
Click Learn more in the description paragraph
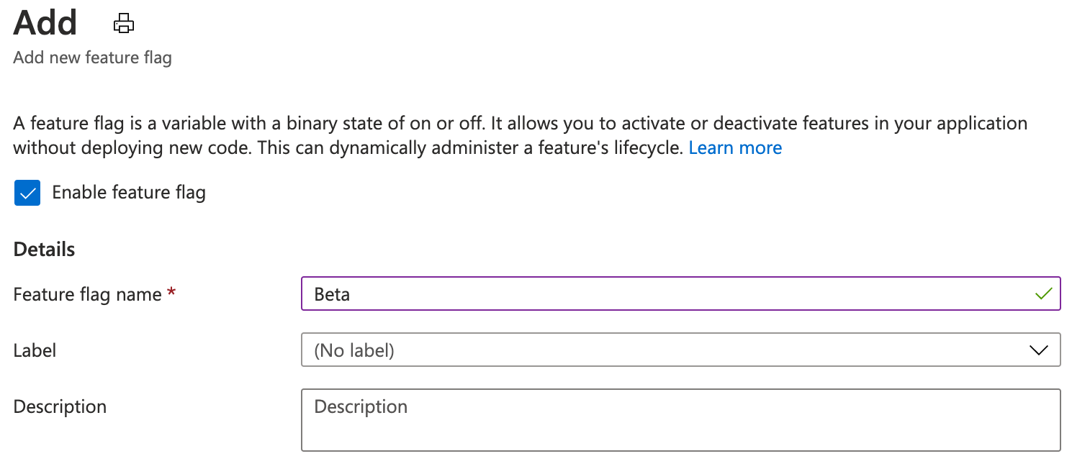735,147
